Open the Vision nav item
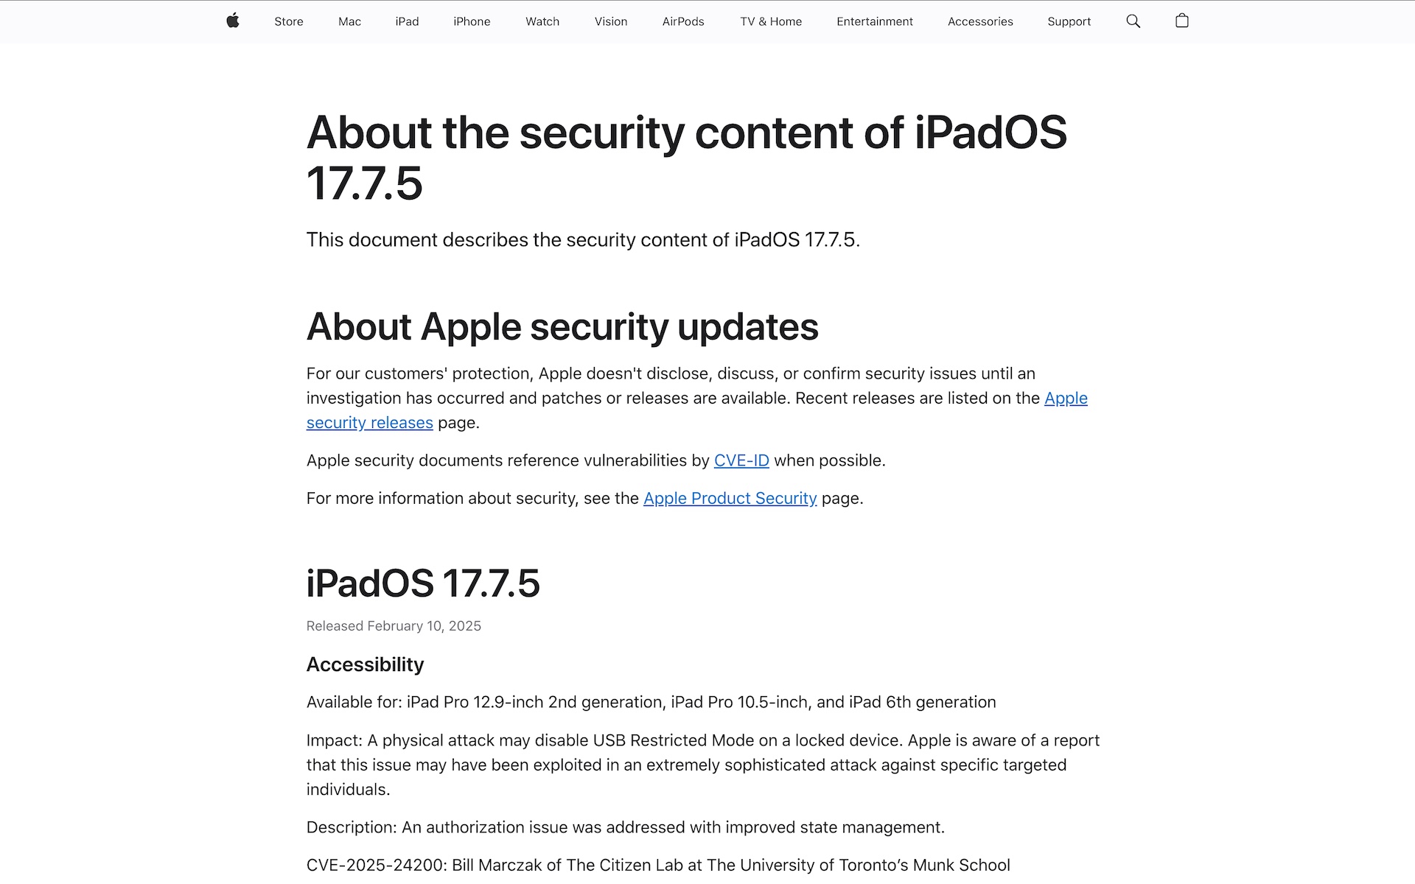 pos(611,22)
